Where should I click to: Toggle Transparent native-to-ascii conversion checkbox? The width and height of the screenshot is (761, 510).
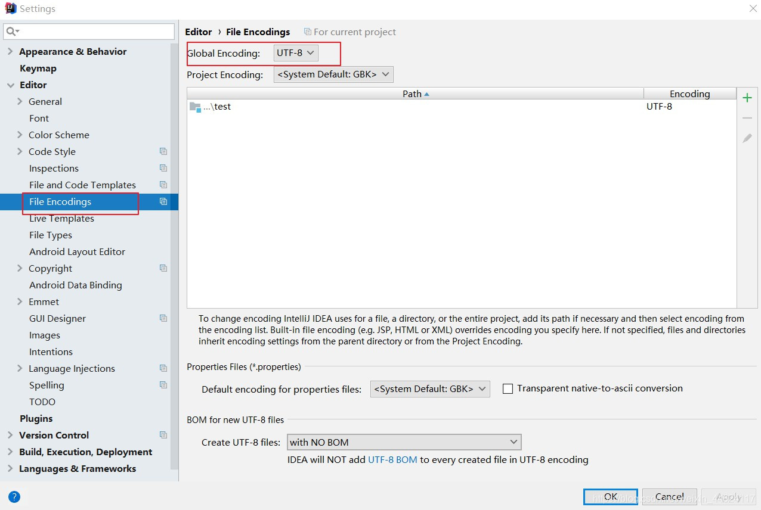coord(508,388)
